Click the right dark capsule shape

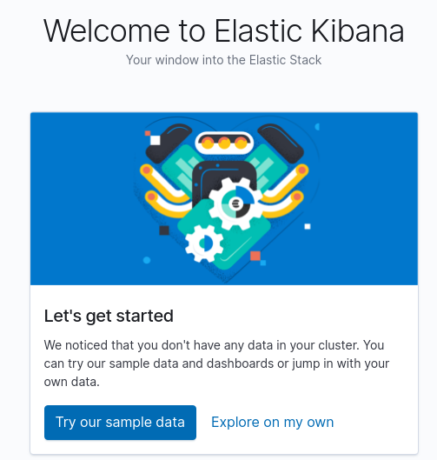281,143
